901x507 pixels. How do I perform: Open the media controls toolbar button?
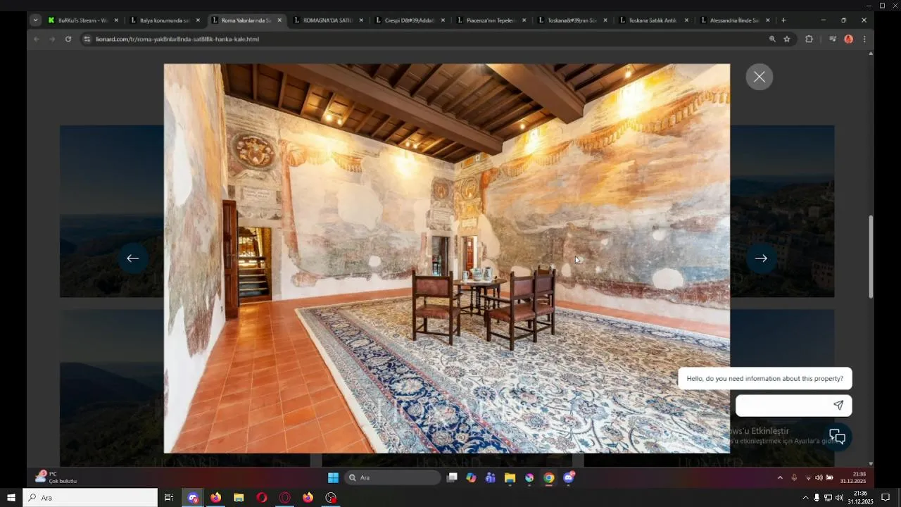click(833, 39)
